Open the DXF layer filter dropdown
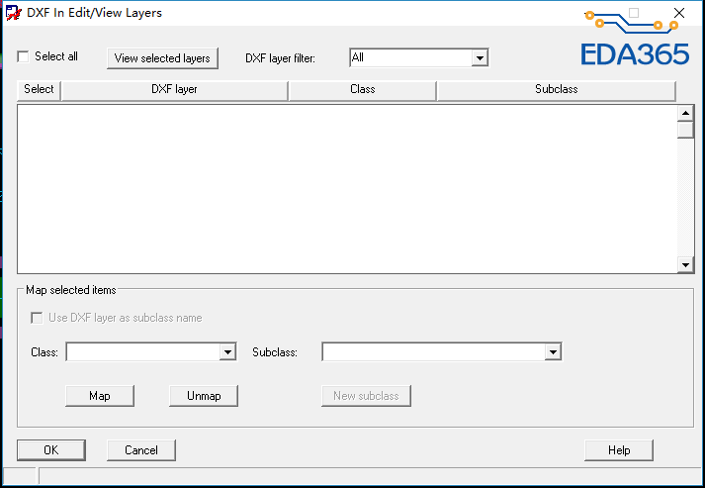This screenshot has height=488, width=705. [x=480, y=57]
